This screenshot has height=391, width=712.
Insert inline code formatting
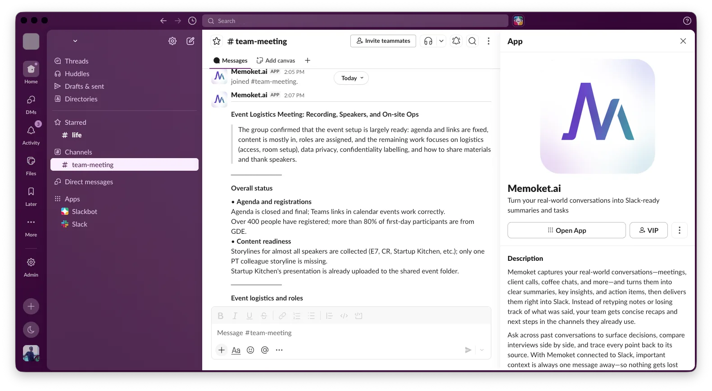[x=344, y=316]
